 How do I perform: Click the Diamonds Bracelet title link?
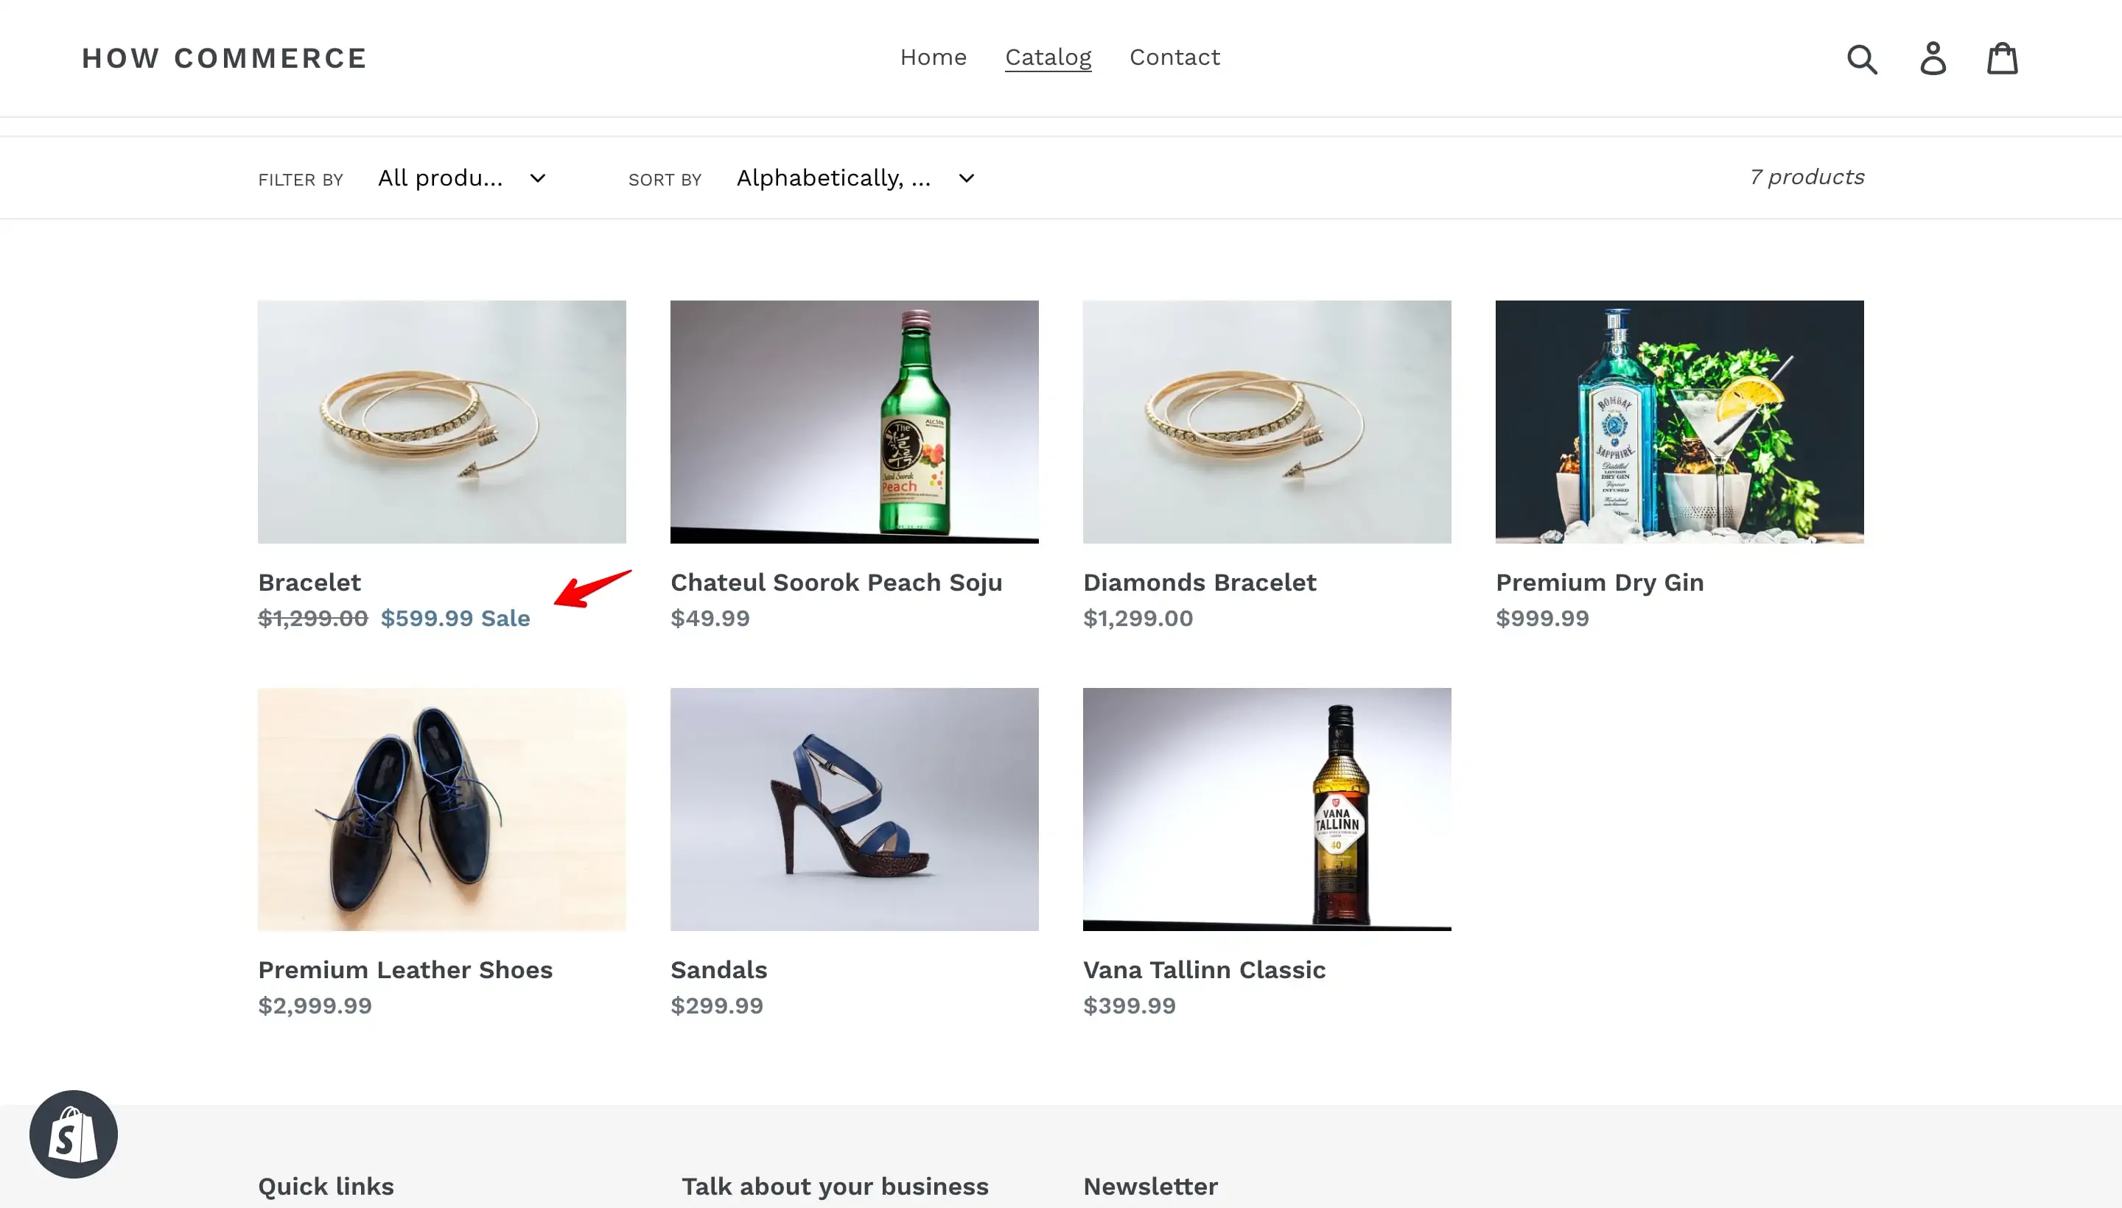pos(1200,583)
